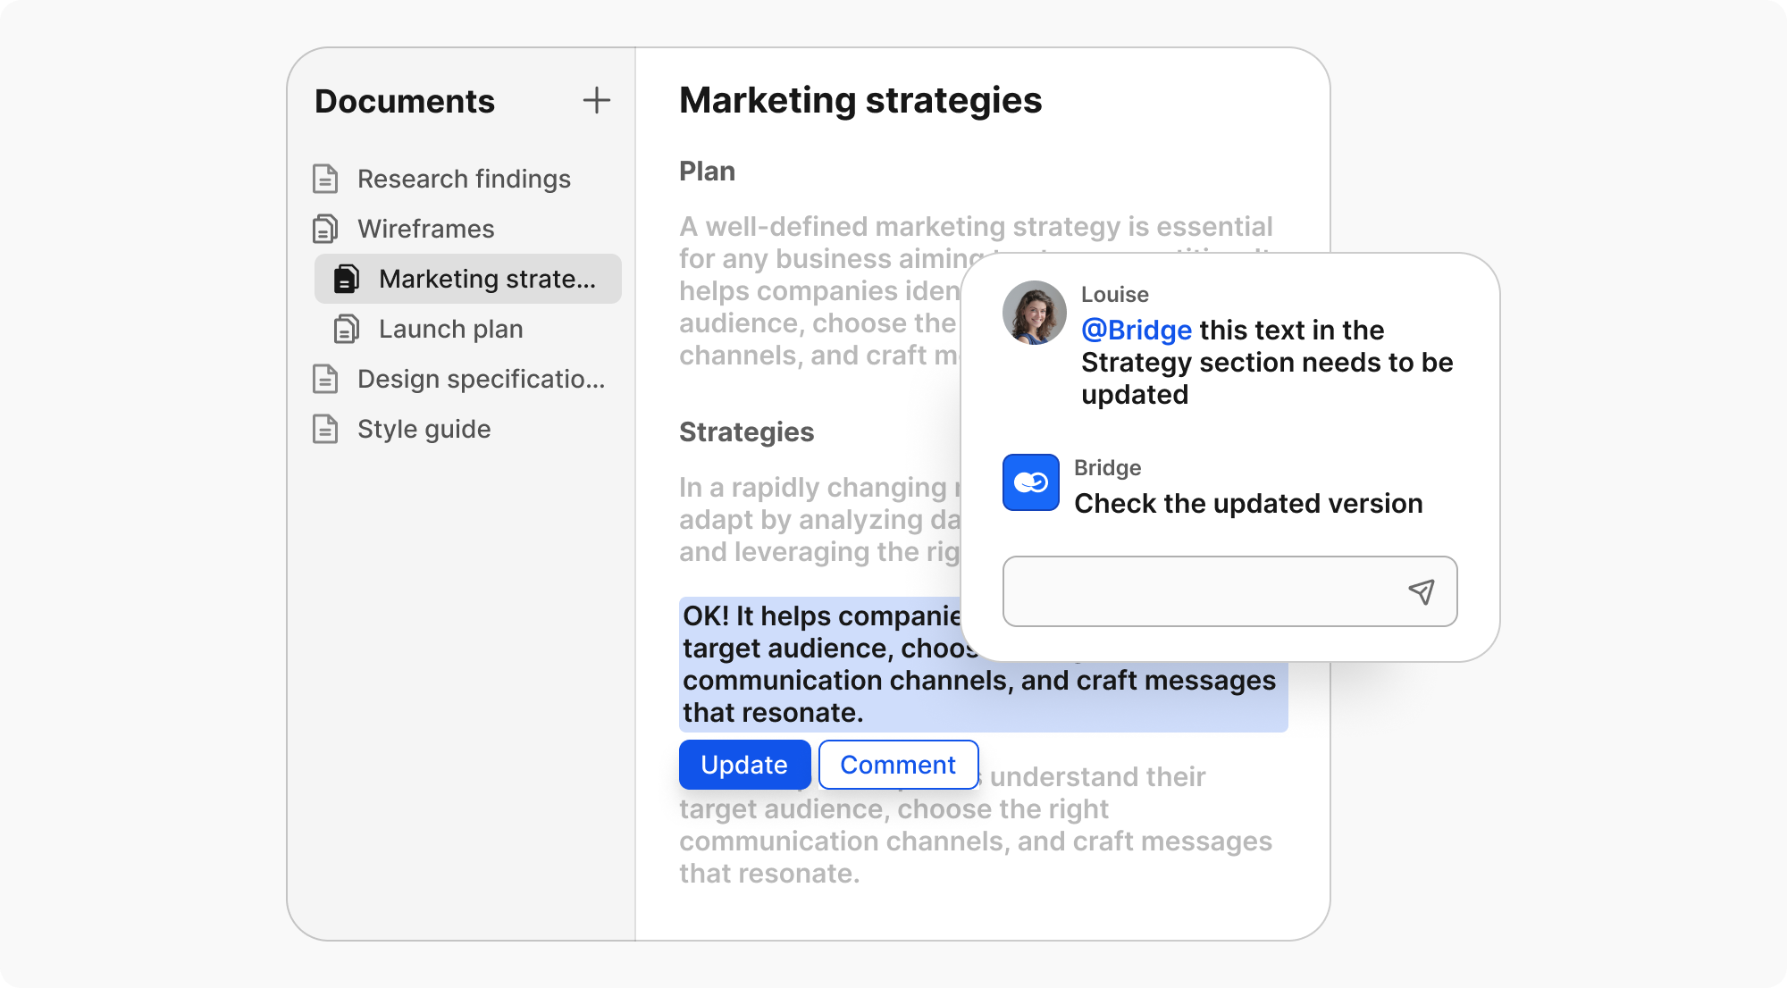Open the Research findings document

point(464,179)
